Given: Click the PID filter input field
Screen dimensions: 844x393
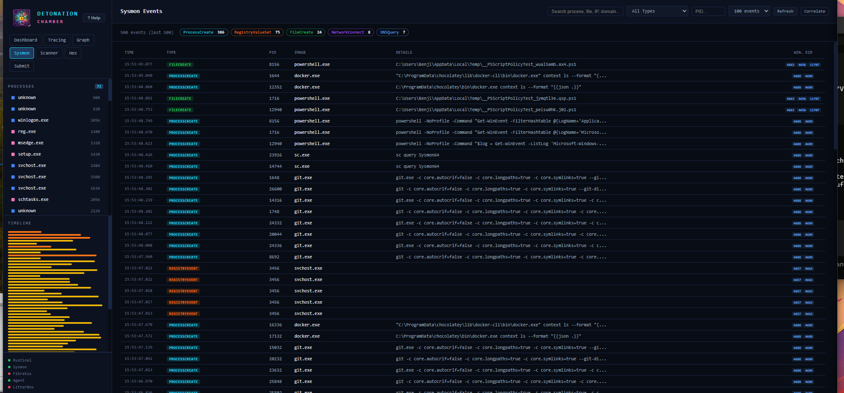Looking at the screenshot, I should coord(708,11).
